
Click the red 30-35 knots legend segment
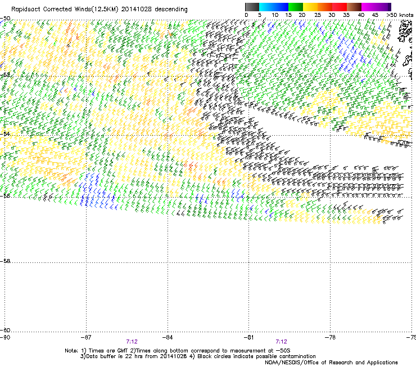tap(340, 7)
